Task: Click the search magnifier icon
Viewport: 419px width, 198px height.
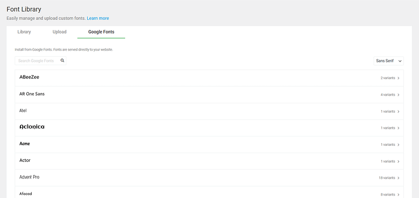Action: (62, 60)
